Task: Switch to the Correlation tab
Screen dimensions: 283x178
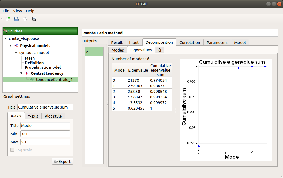Action: [x=190, y=42]
